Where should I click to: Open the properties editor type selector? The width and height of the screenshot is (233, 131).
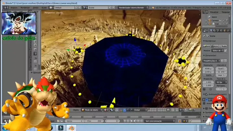[x=205, y=30]
